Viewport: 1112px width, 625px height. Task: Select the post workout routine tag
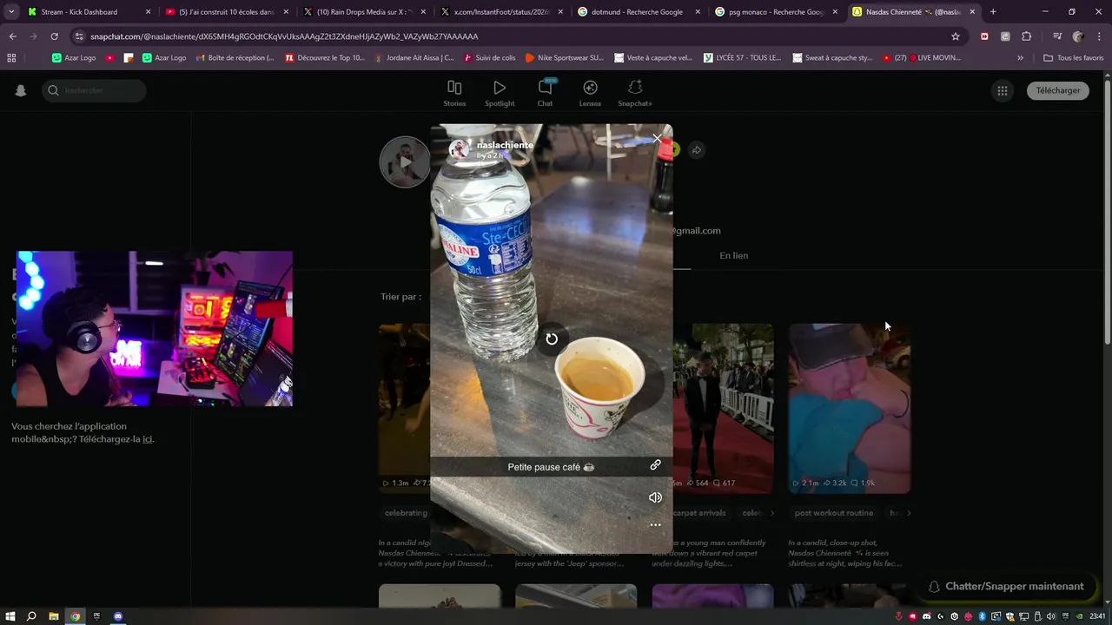coord(833,513)
